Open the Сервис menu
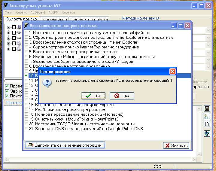216x171 pixels. tap(21, 12)
